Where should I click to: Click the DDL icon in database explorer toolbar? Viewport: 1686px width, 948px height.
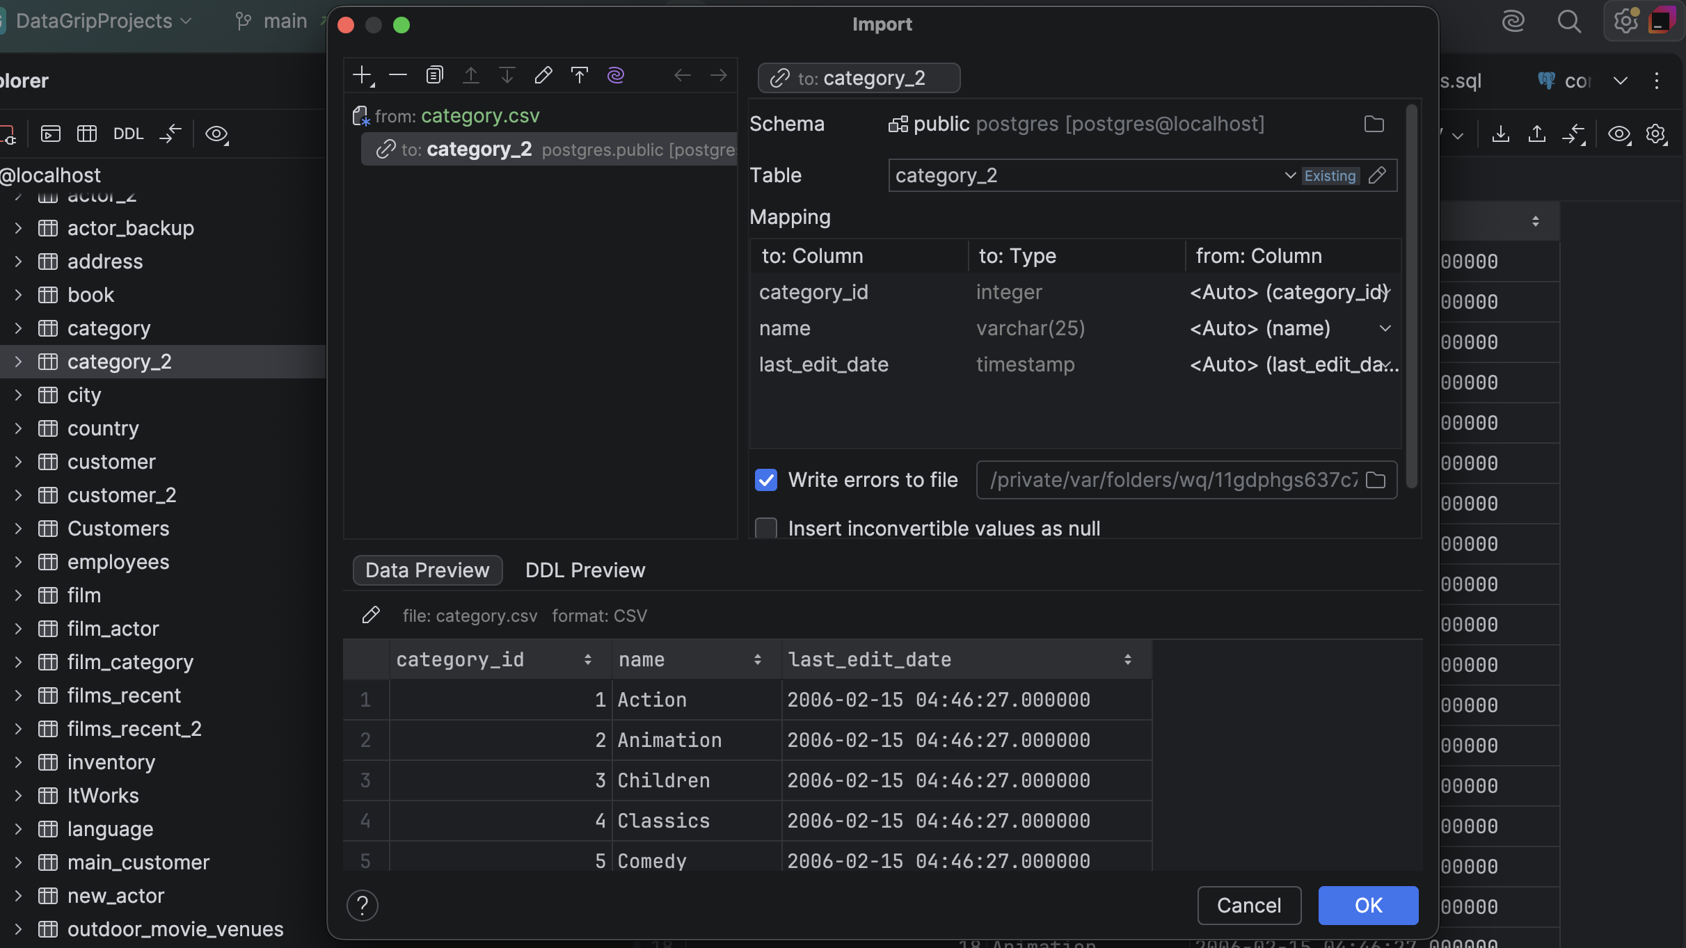[128, 134]
